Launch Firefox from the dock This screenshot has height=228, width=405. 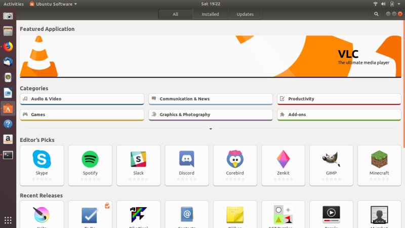tap(8, 47)
